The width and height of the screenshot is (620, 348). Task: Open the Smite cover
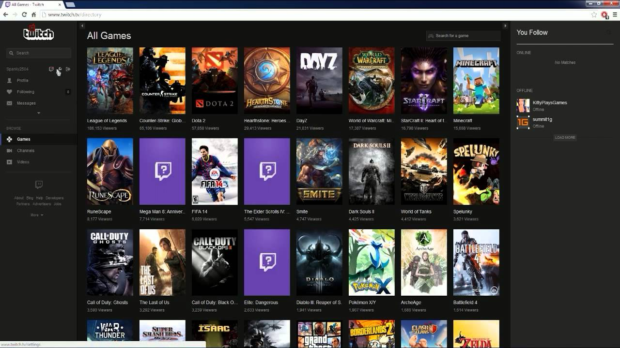(319, 172)
